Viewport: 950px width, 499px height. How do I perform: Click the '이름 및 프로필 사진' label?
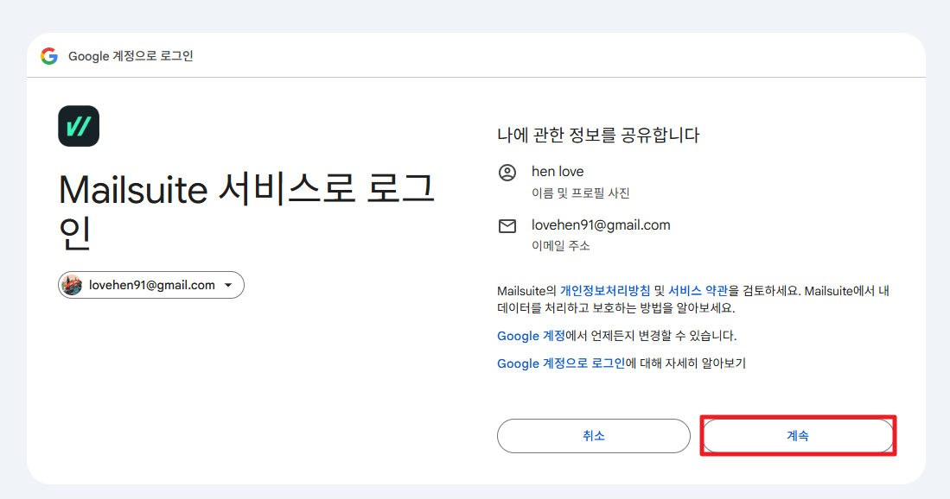(580, 193)
